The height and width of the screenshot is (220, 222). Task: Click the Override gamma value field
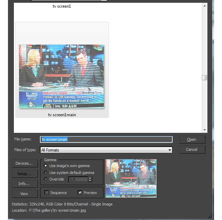(78, 179)
